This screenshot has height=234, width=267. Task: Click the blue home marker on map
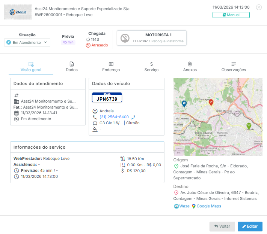pos(184,103)
